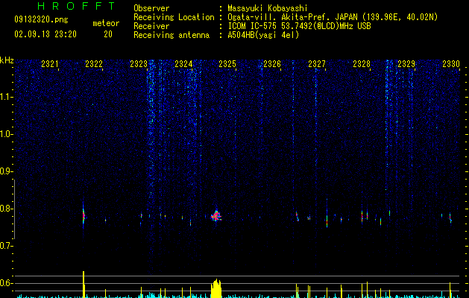Click the 0.6 kHz frequency label

tap(6, 283)
